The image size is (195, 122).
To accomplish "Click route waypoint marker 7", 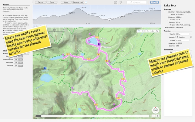I will [118, 98].
